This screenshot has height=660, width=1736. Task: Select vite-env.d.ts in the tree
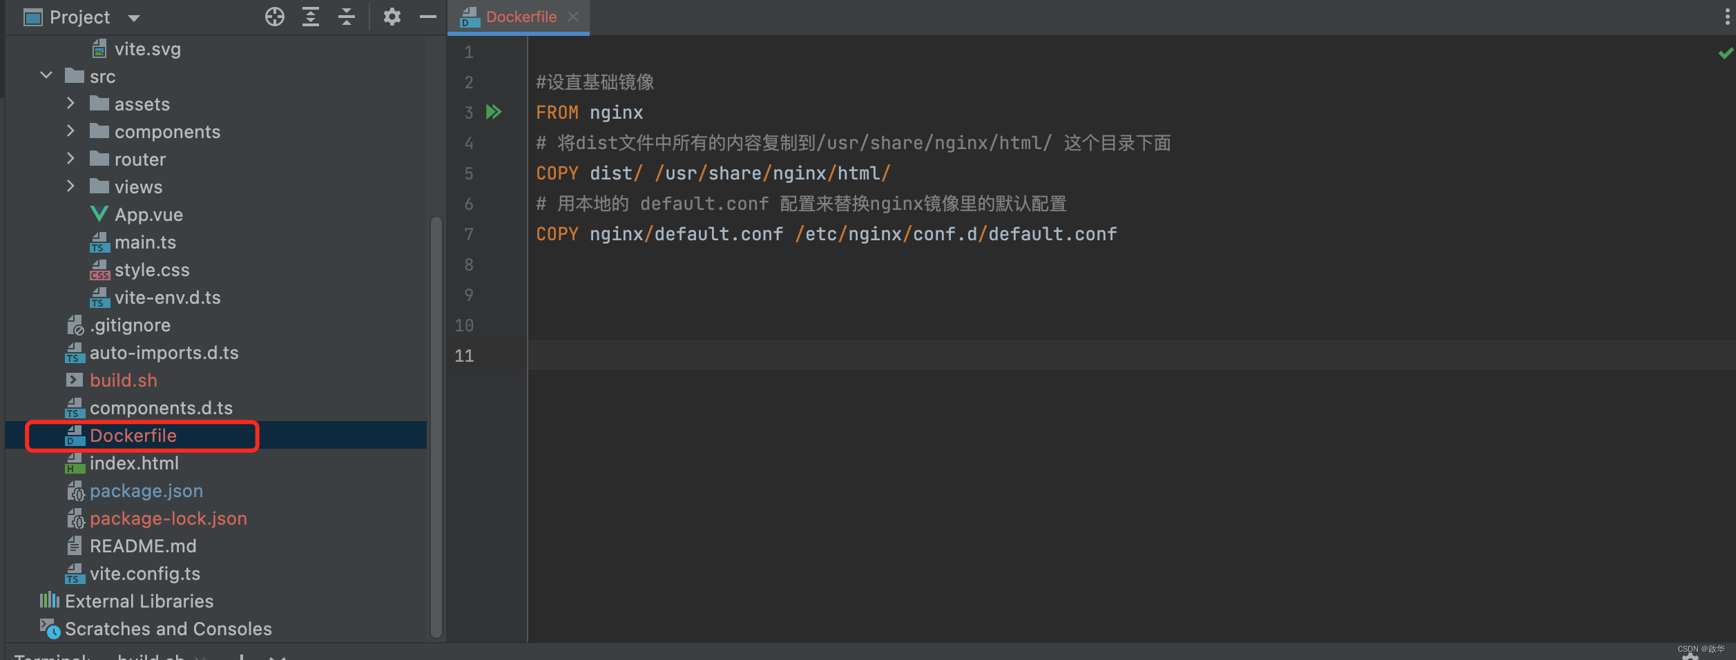pos(168,298)
